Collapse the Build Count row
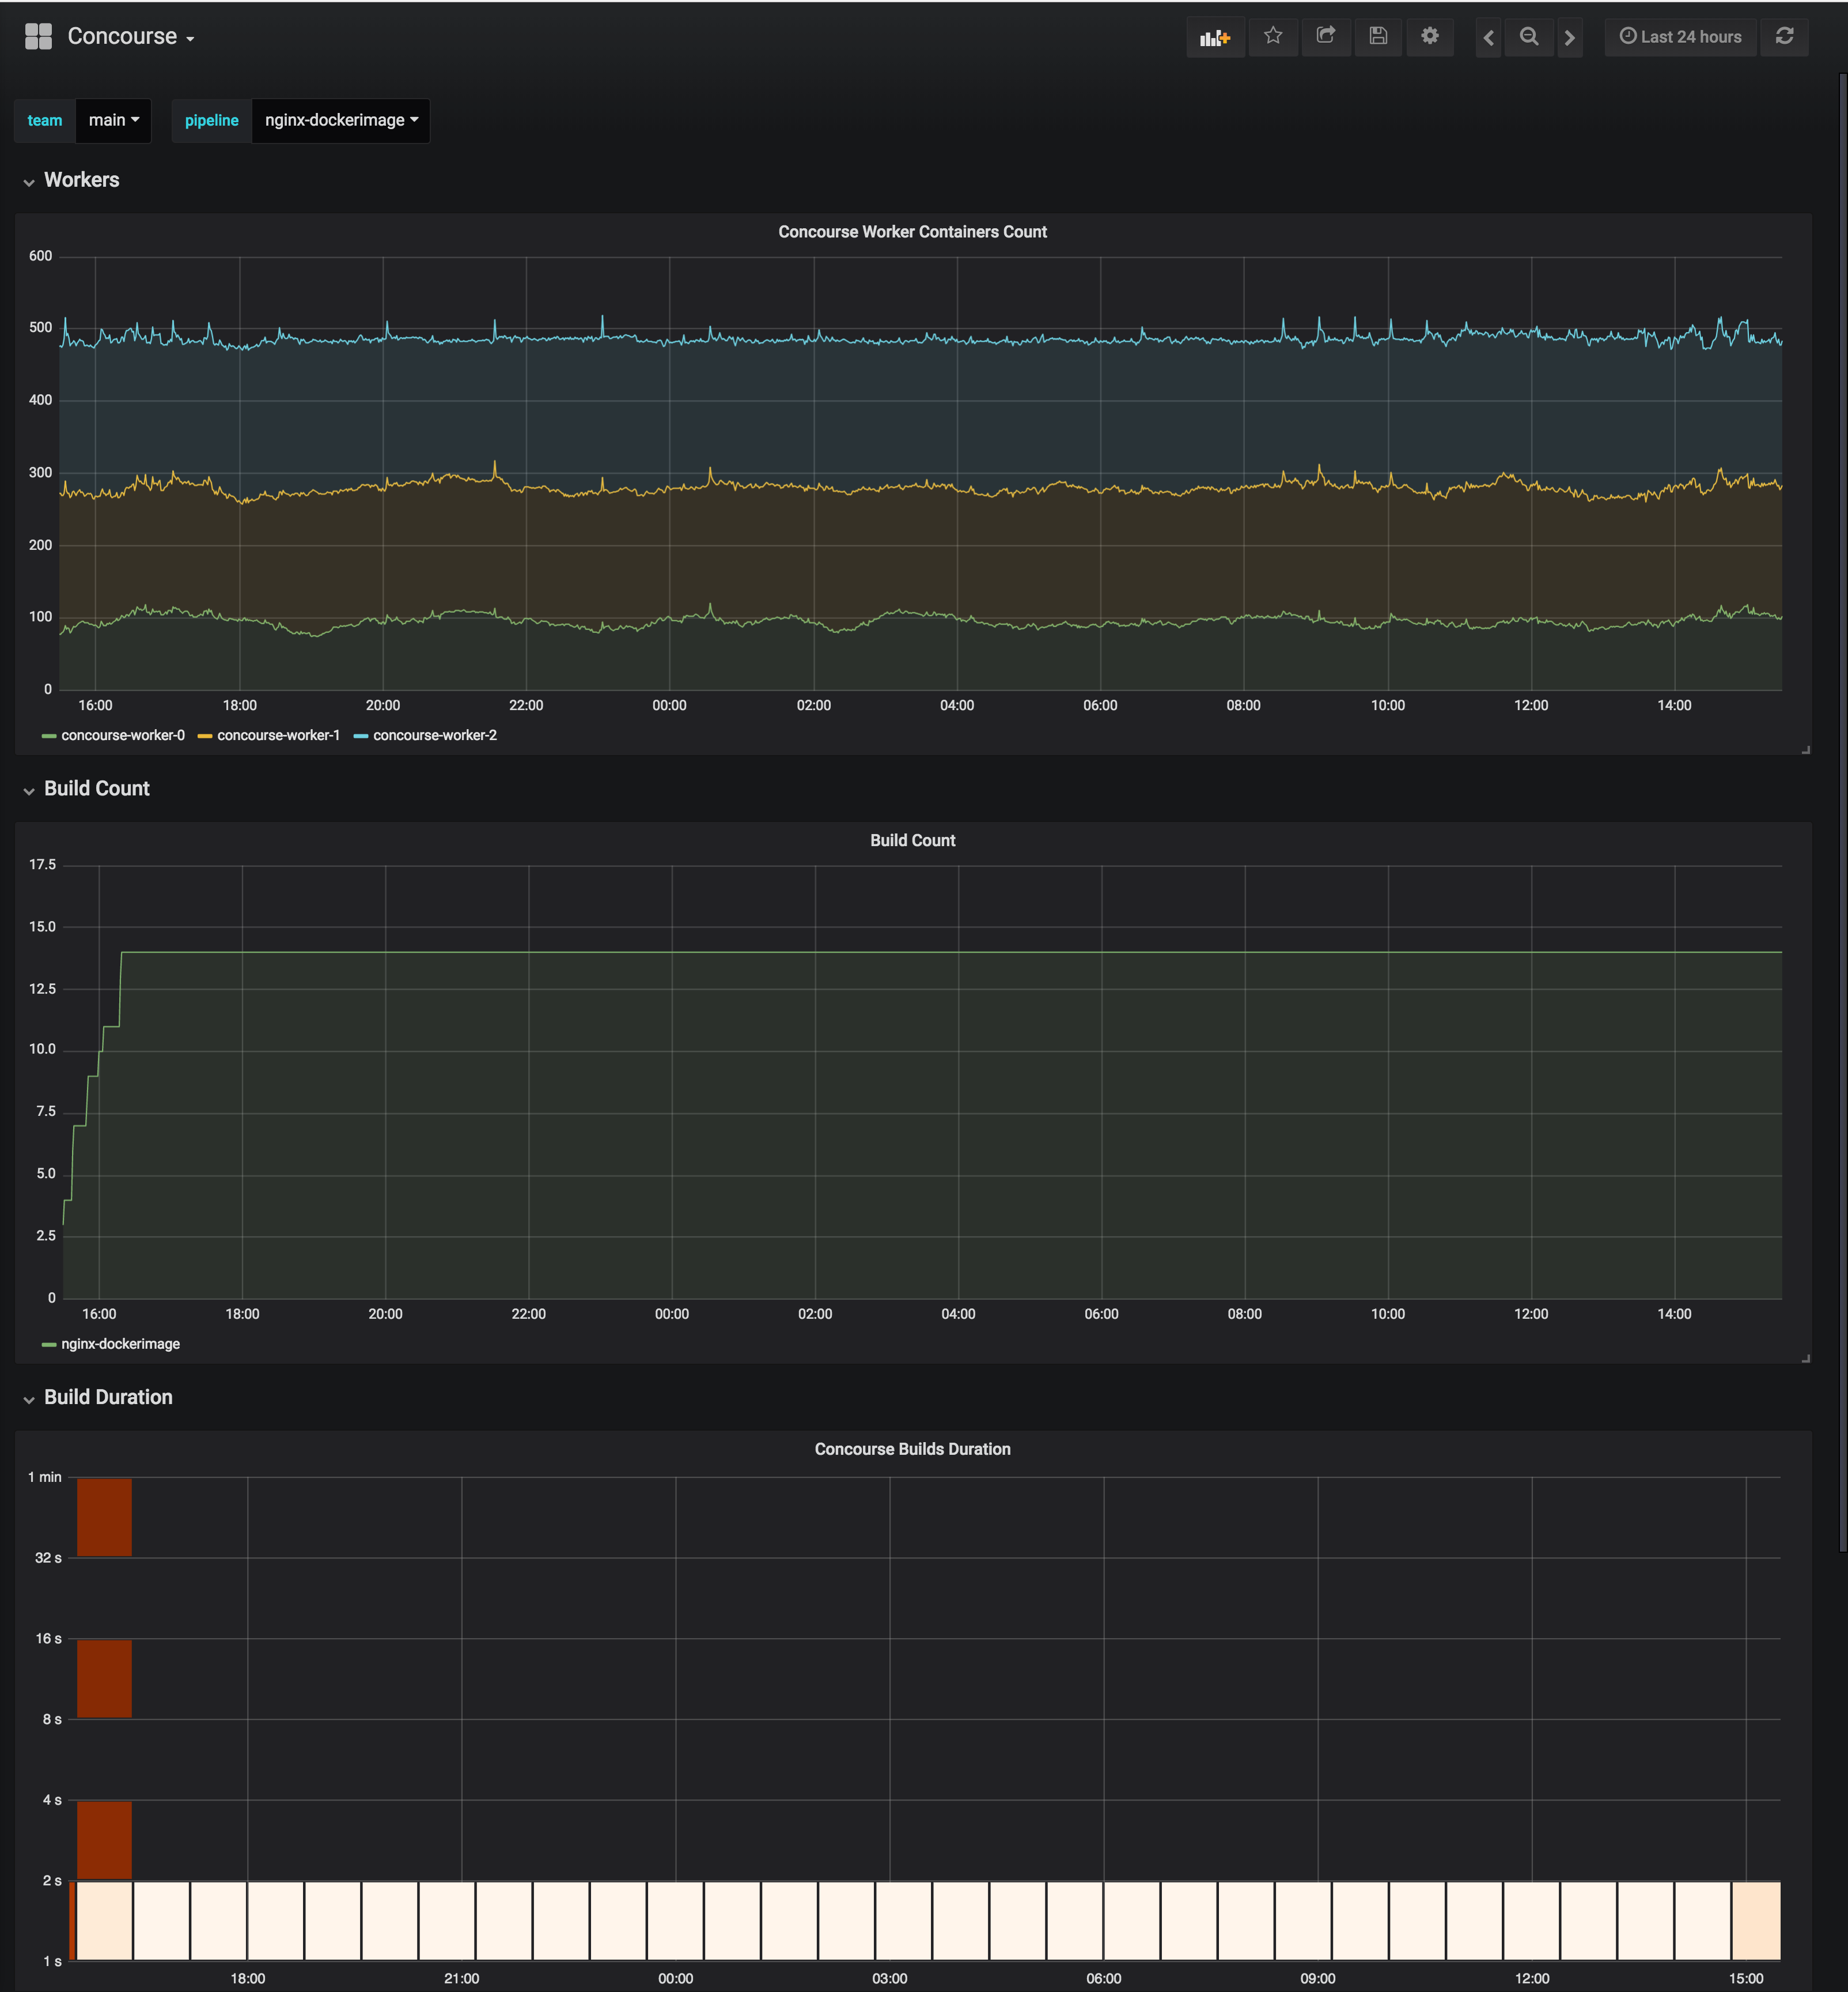1848x1992 pixels. pos(96,788)
